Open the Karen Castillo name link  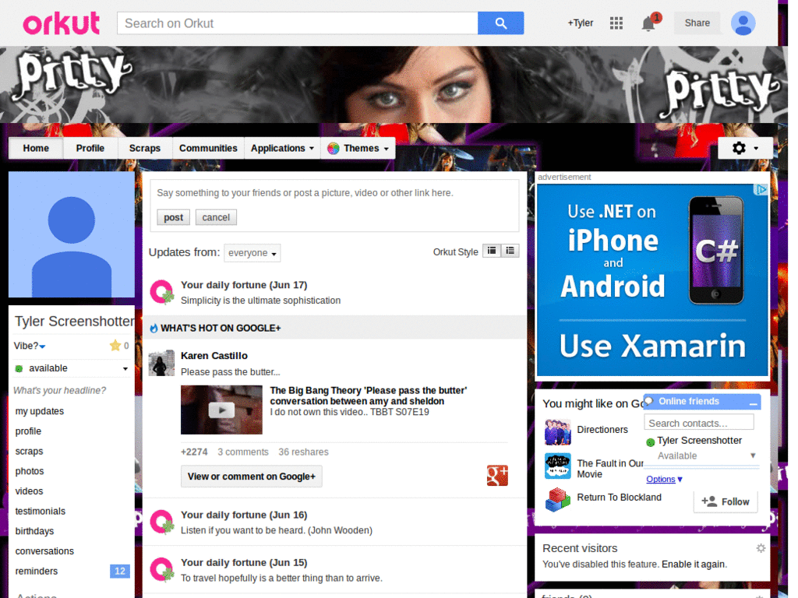tap(214, 356)
